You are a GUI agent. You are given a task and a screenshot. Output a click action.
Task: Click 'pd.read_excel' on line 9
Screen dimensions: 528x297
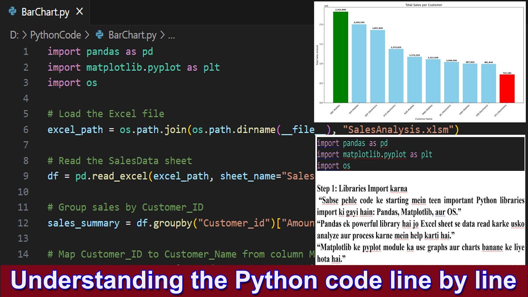111,177
